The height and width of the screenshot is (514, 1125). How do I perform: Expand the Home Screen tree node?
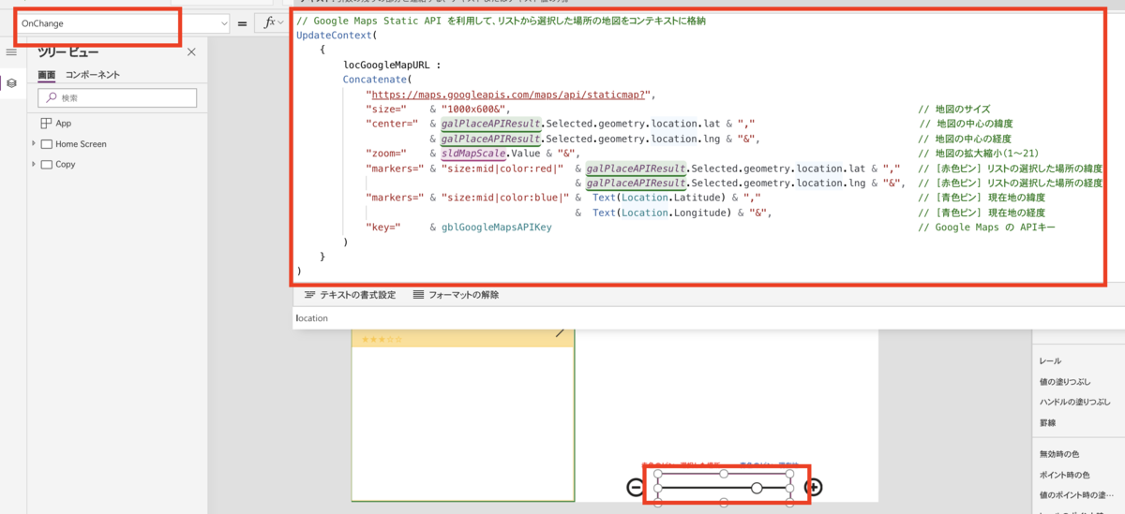tap(34, 143)
